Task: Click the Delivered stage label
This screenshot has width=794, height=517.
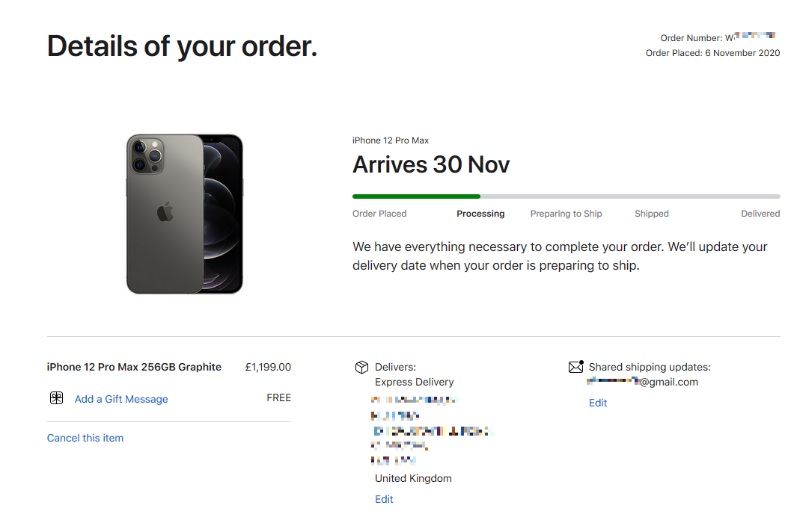Action: click(760, 214)
